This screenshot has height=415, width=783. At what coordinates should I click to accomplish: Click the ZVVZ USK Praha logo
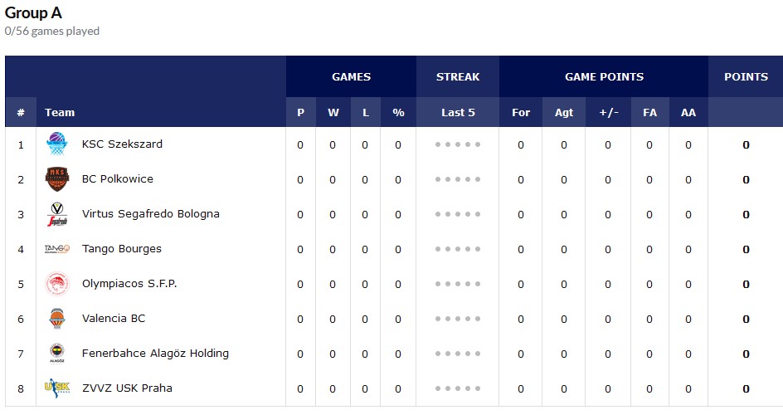pyautogui.click(x=57, y=388)
